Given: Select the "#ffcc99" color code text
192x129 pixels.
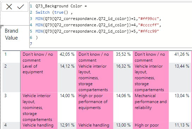Looking at the screenshot, I should 148,31.
